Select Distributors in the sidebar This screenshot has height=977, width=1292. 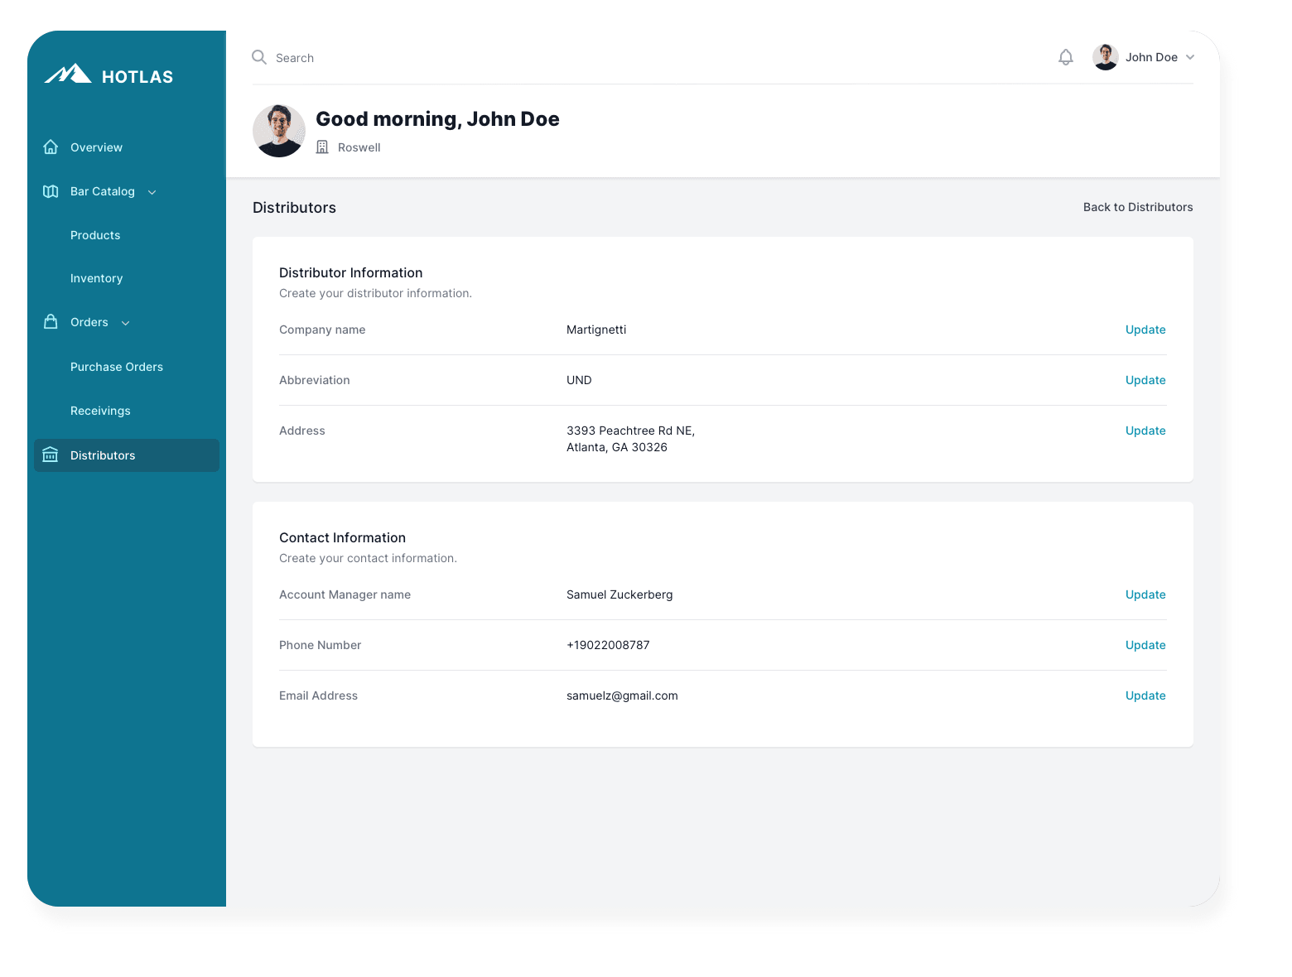pyautogui.click(x=127, y=455)
